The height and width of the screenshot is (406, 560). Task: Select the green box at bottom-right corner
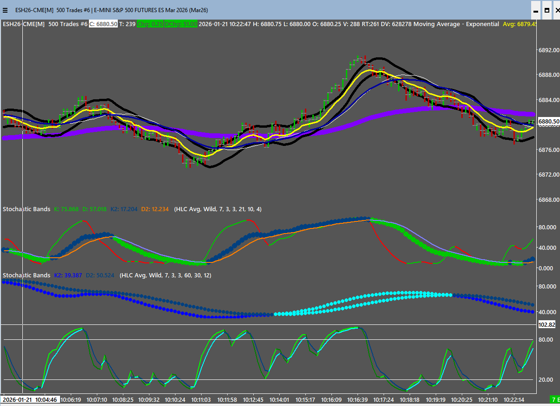point(555,399)
